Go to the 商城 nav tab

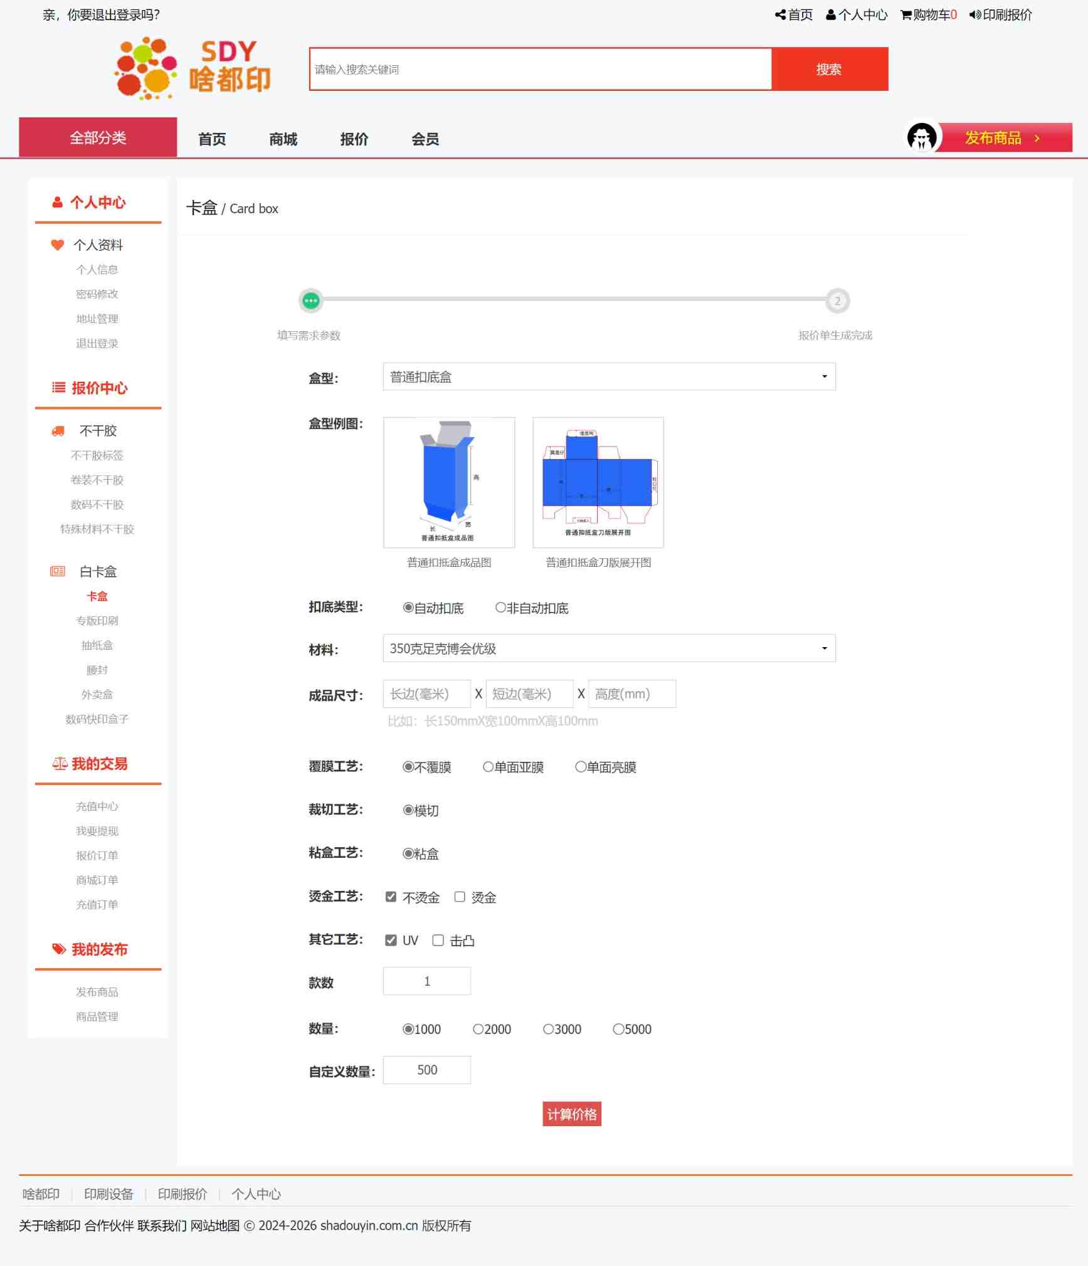click(283, 139)
